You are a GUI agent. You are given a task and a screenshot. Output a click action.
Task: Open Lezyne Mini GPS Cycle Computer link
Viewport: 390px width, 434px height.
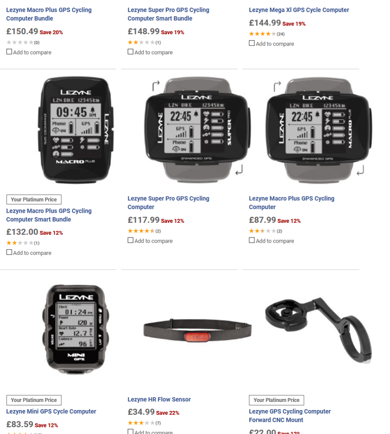(51, 411)
